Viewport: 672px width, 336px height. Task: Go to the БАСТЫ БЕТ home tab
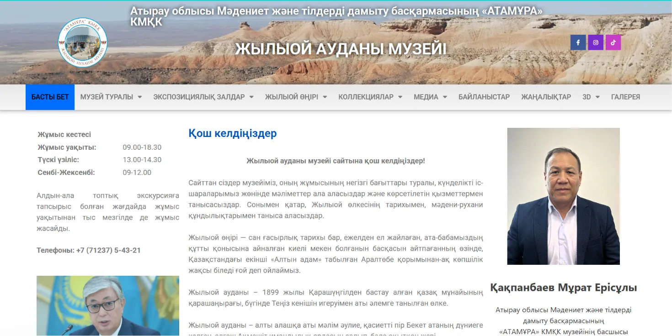click(x=50, y=97)
